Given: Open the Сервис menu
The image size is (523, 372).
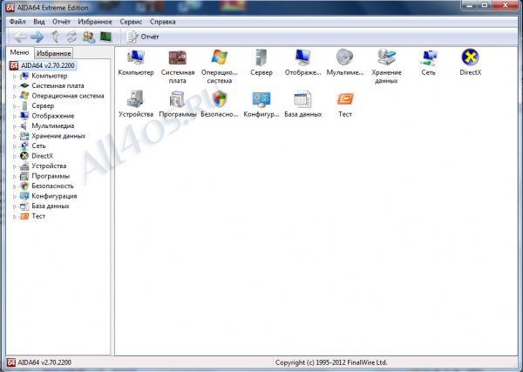Looking at the screenshot, I should 131,22.
